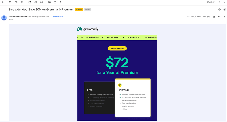The width and height of the screenshot is (227, 122).
Task: Add email to Tasks
Action: pos(41,2)
